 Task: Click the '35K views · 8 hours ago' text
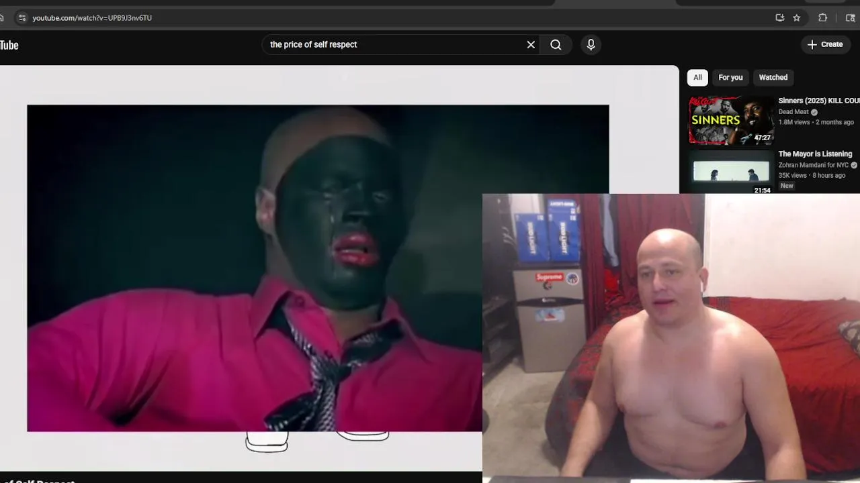812,175
